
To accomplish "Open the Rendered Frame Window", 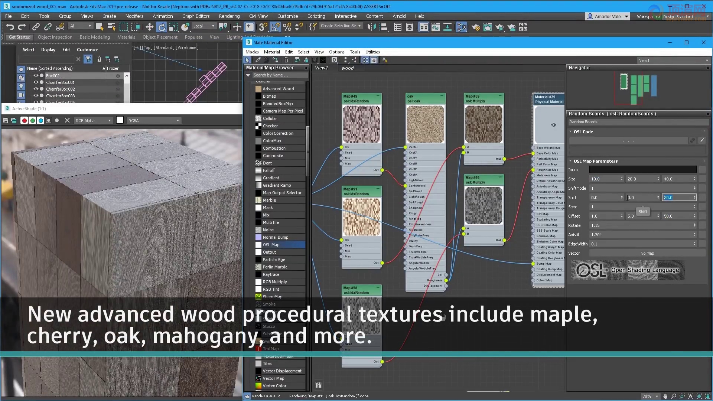I will 488,27.
